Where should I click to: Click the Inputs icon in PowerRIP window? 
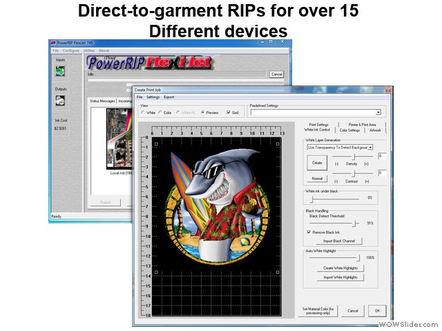click(60, 71)
